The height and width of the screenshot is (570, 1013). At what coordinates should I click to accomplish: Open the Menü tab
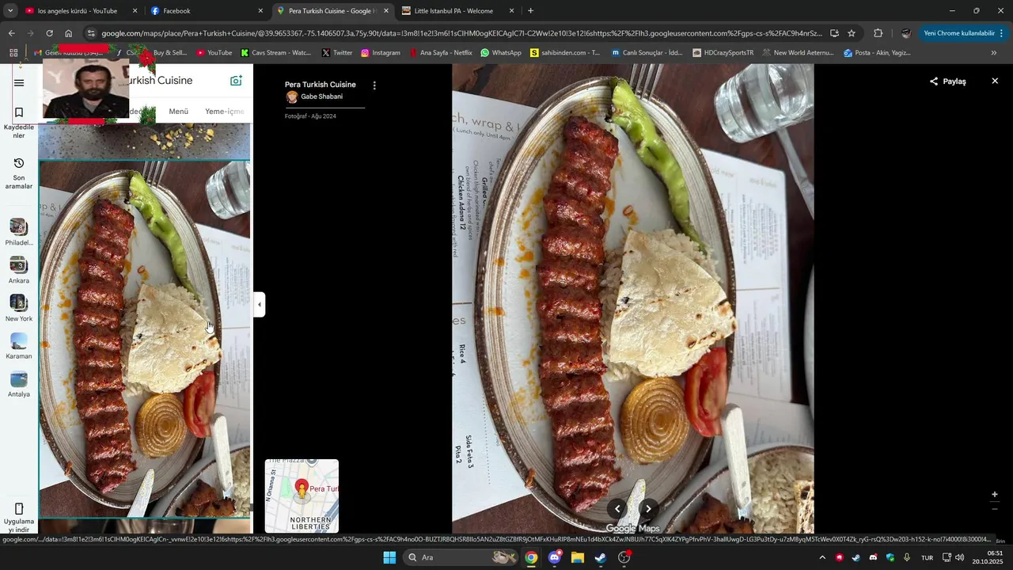pos(178,112)
